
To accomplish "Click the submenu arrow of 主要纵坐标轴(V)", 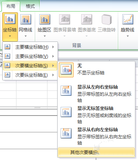I will [x=53, y=56].
